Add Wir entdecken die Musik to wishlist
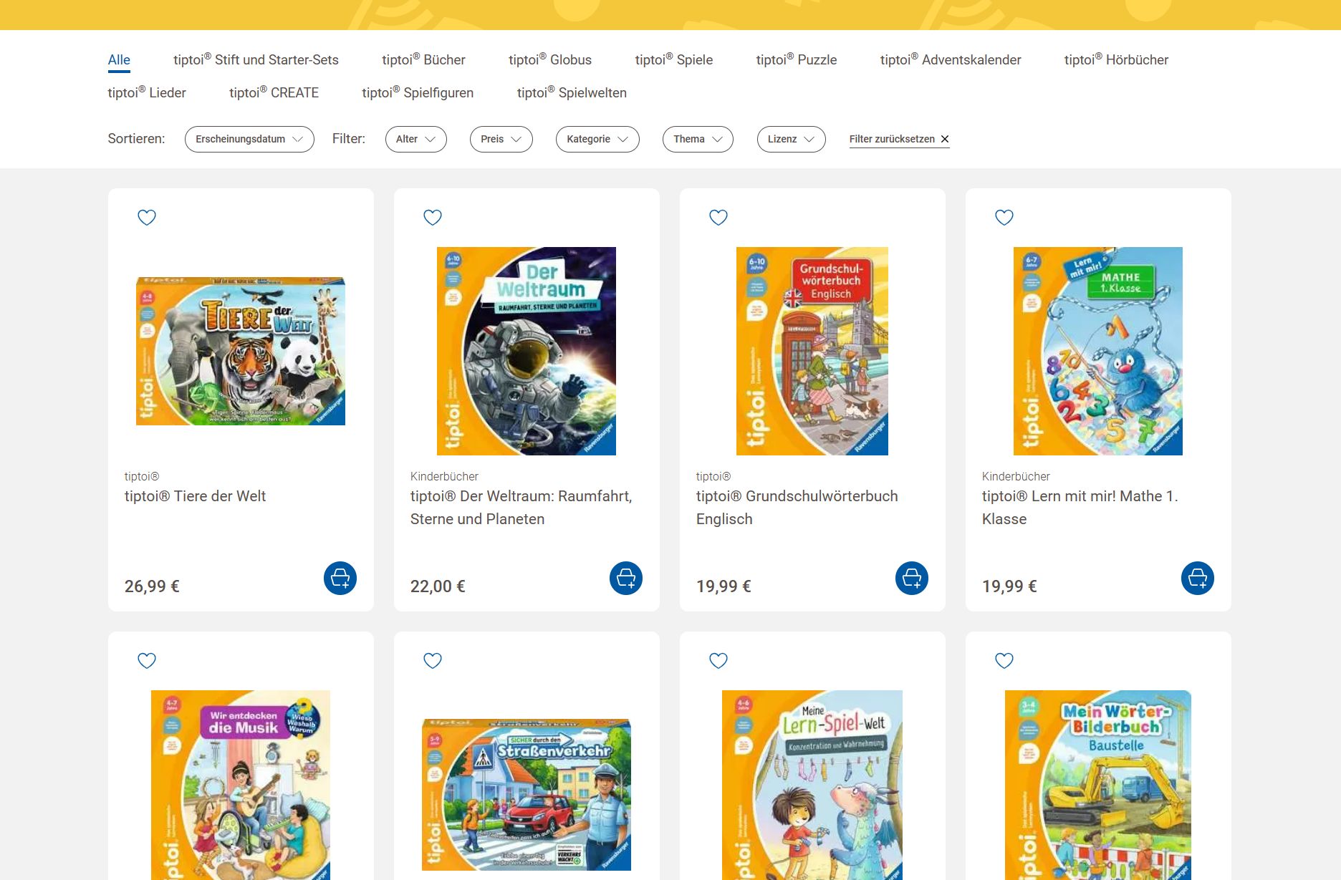1341x880 pixels. 147,660
